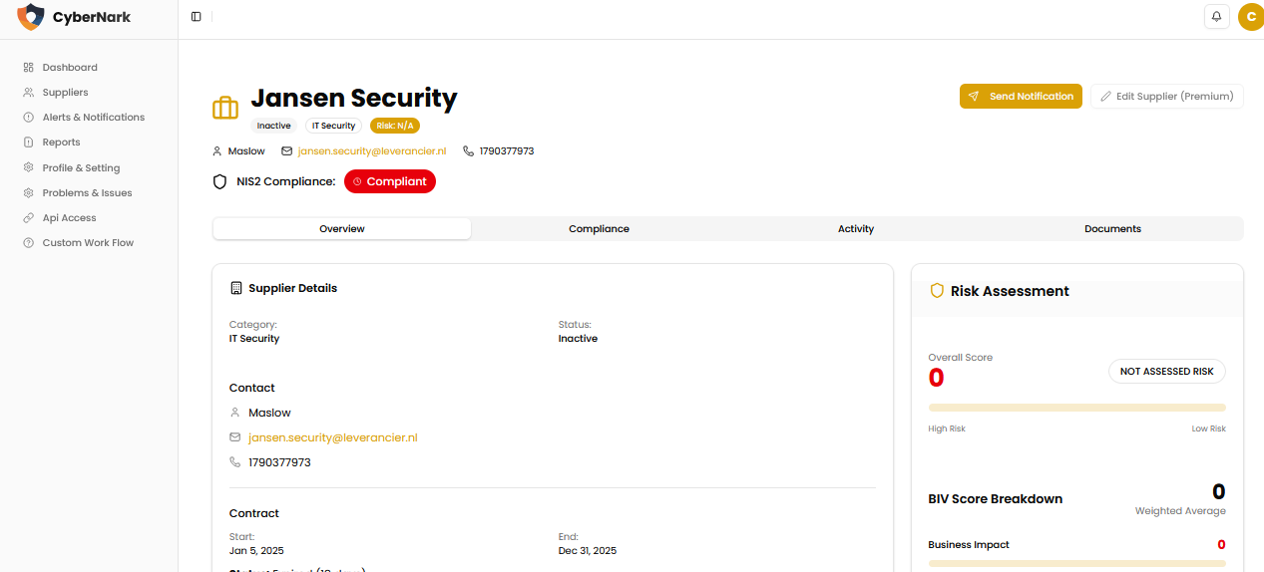
Task: Click the Api Access link icon
Action: coord(29,218)
